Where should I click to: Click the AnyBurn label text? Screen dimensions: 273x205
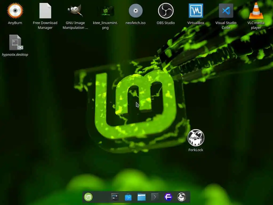(15, 23)
